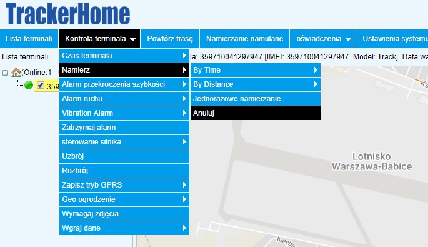Click the green online status indicator
428x247 pixels.
[x=29, y=85]
